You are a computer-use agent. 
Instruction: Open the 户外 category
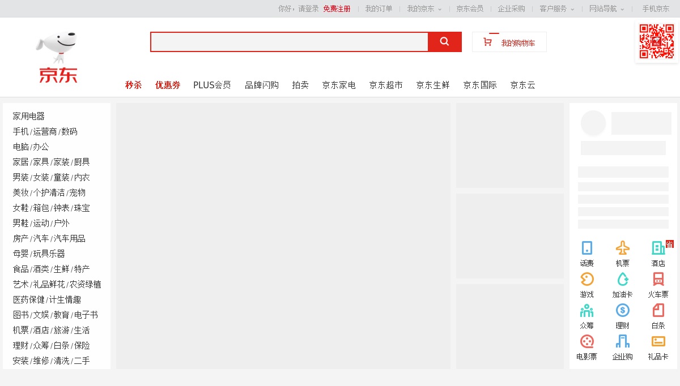61,223
